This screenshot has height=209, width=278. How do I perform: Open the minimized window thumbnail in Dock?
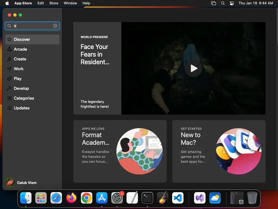pos(237,198)
